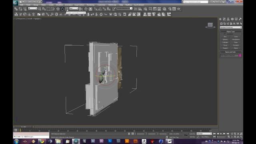The image size is (256, 144).
Task: Open the Customize menu
Action: tap(101, 5)
